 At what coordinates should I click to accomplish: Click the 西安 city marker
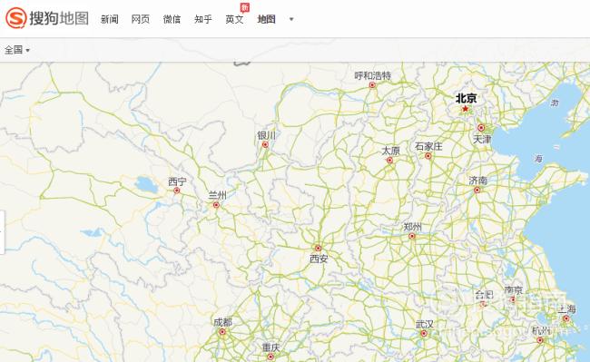(318, 248)
